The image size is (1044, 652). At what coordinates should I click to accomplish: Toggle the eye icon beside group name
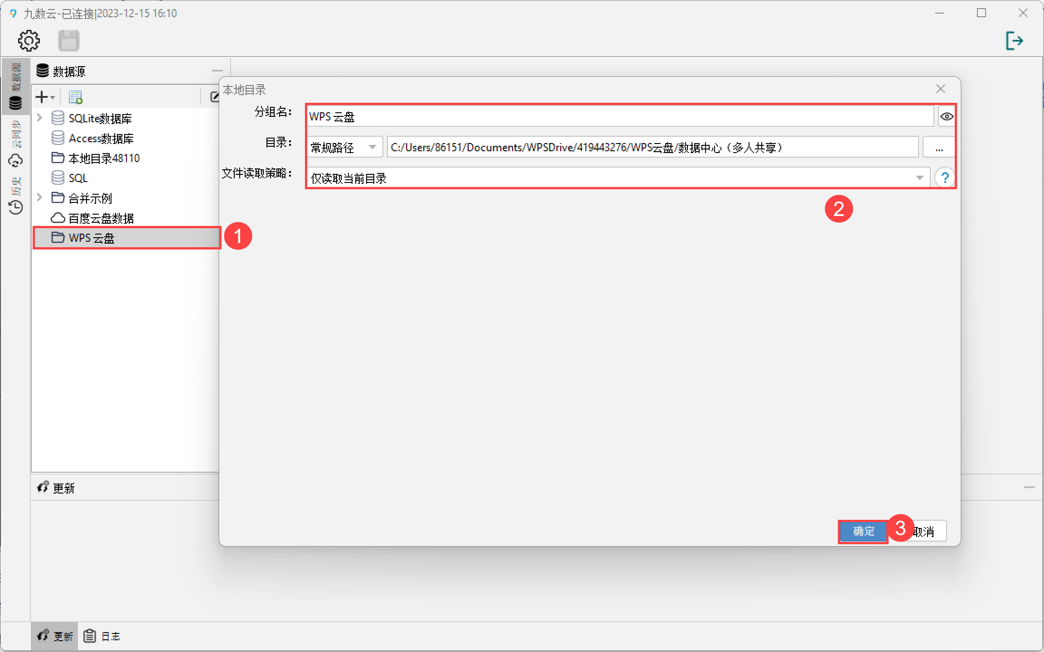[946, 117]
